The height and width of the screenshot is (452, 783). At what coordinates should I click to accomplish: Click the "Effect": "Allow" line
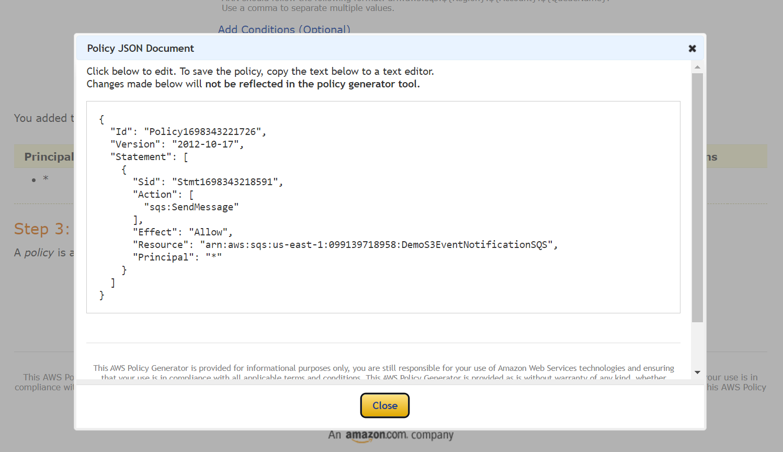tap(183, 232)
